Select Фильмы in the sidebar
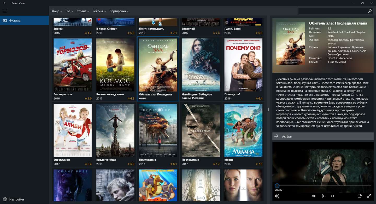 [x=24, y=20]
